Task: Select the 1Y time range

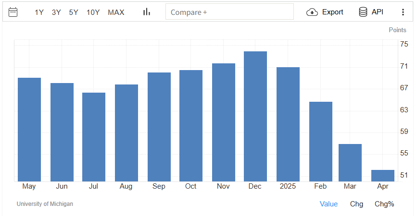Action: pos(39,12)
